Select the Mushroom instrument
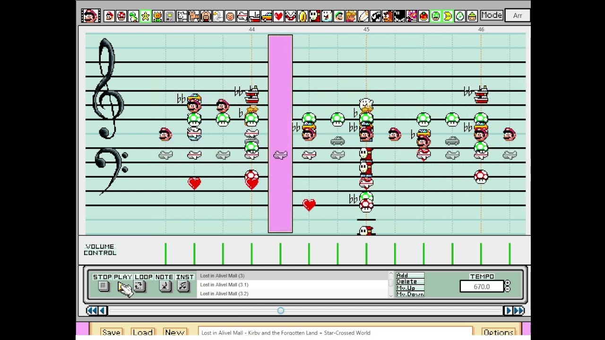 [121, 16]
